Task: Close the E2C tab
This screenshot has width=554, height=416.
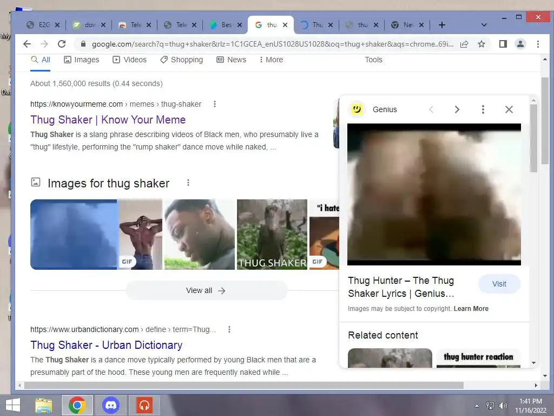Action: pos(57,25)
